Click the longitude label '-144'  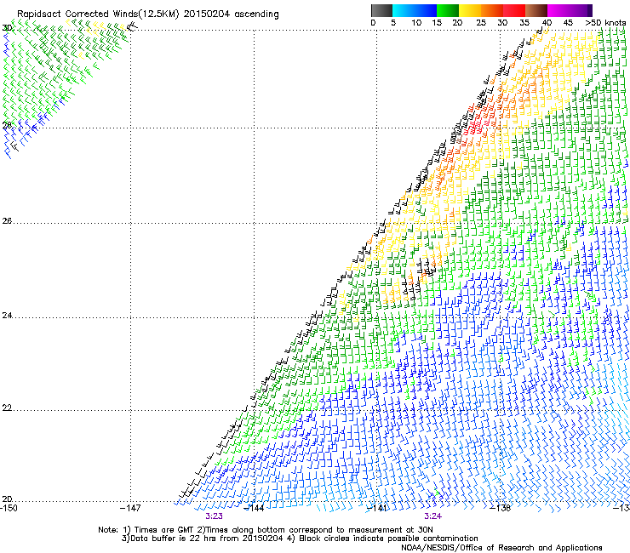[254, 508]
